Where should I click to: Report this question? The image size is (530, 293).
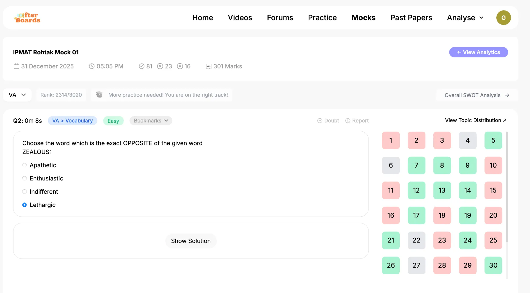(x=357, y=121)
